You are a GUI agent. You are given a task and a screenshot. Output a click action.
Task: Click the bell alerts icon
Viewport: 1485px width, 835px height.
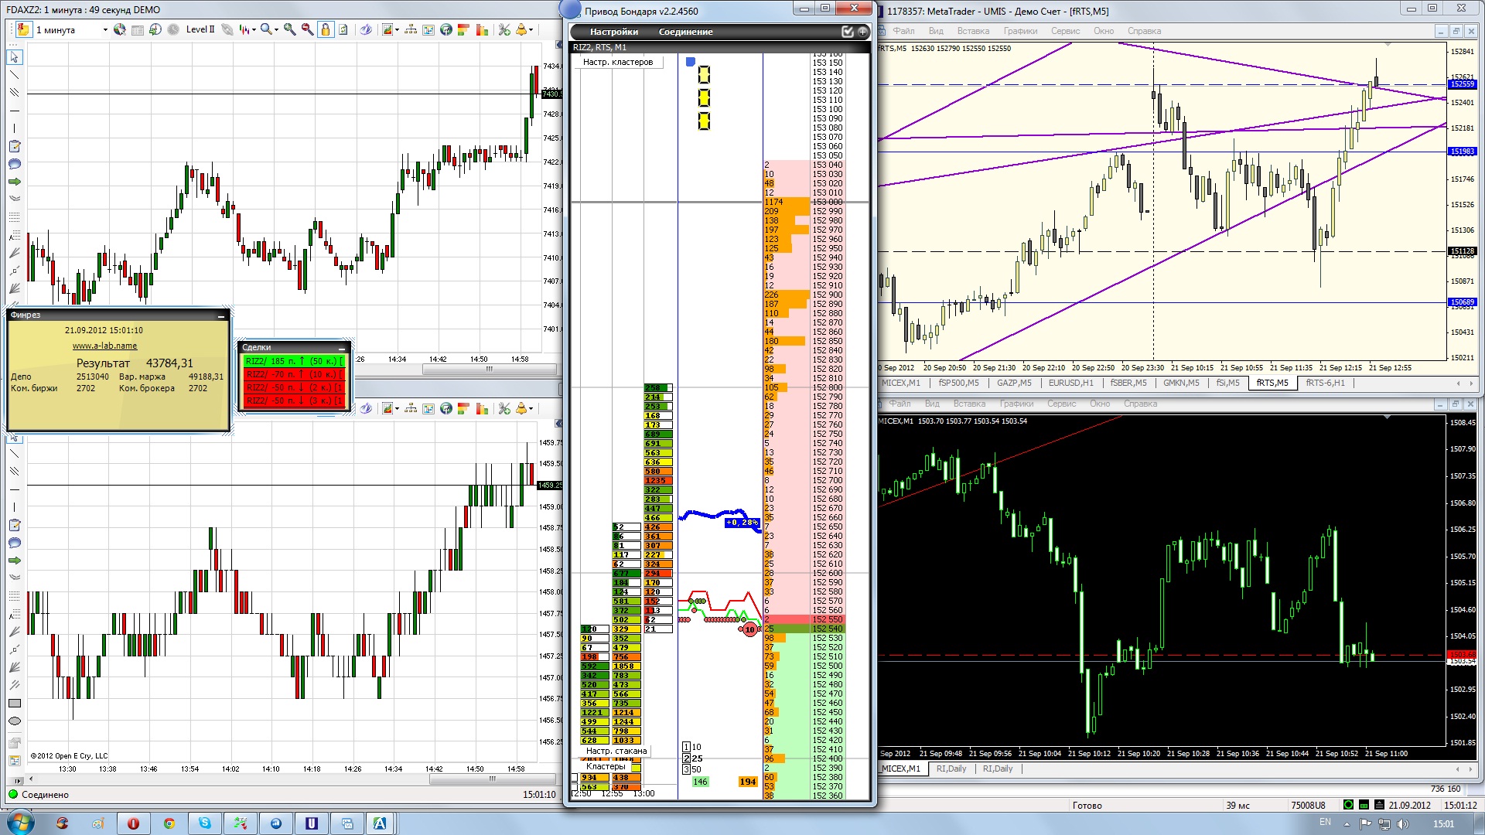(x=521, y=29)
